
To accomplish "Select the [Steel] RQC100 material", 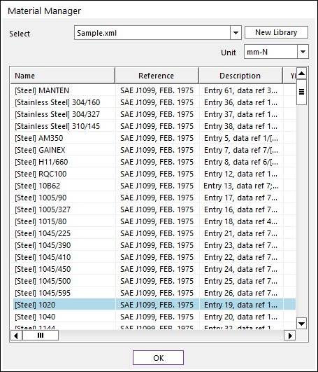I will click(x=41, y=174).
